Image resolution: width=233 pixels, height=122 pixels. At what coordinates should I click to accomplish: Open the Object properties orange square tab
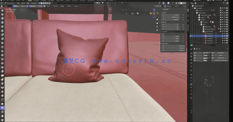click(x=191, y=75)
